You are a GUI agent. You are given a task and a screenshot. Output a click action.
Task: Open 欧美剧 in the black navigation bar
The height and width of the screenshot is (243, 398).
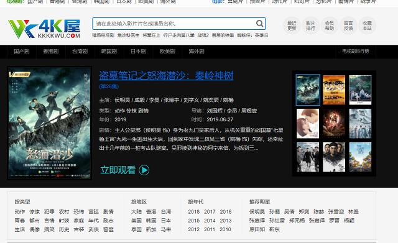coord(167,52)
